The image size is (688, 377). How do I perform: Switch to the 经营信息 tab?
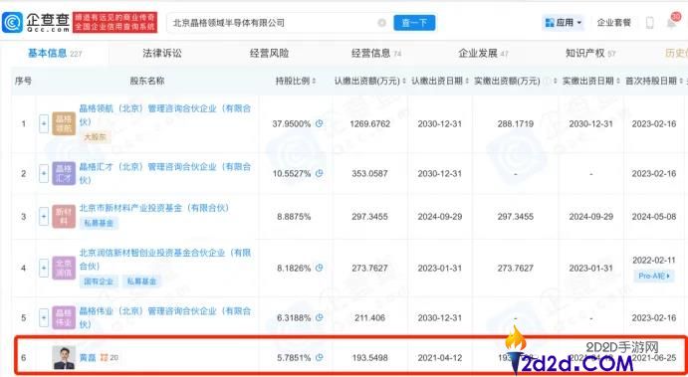(x=376, y=54)
